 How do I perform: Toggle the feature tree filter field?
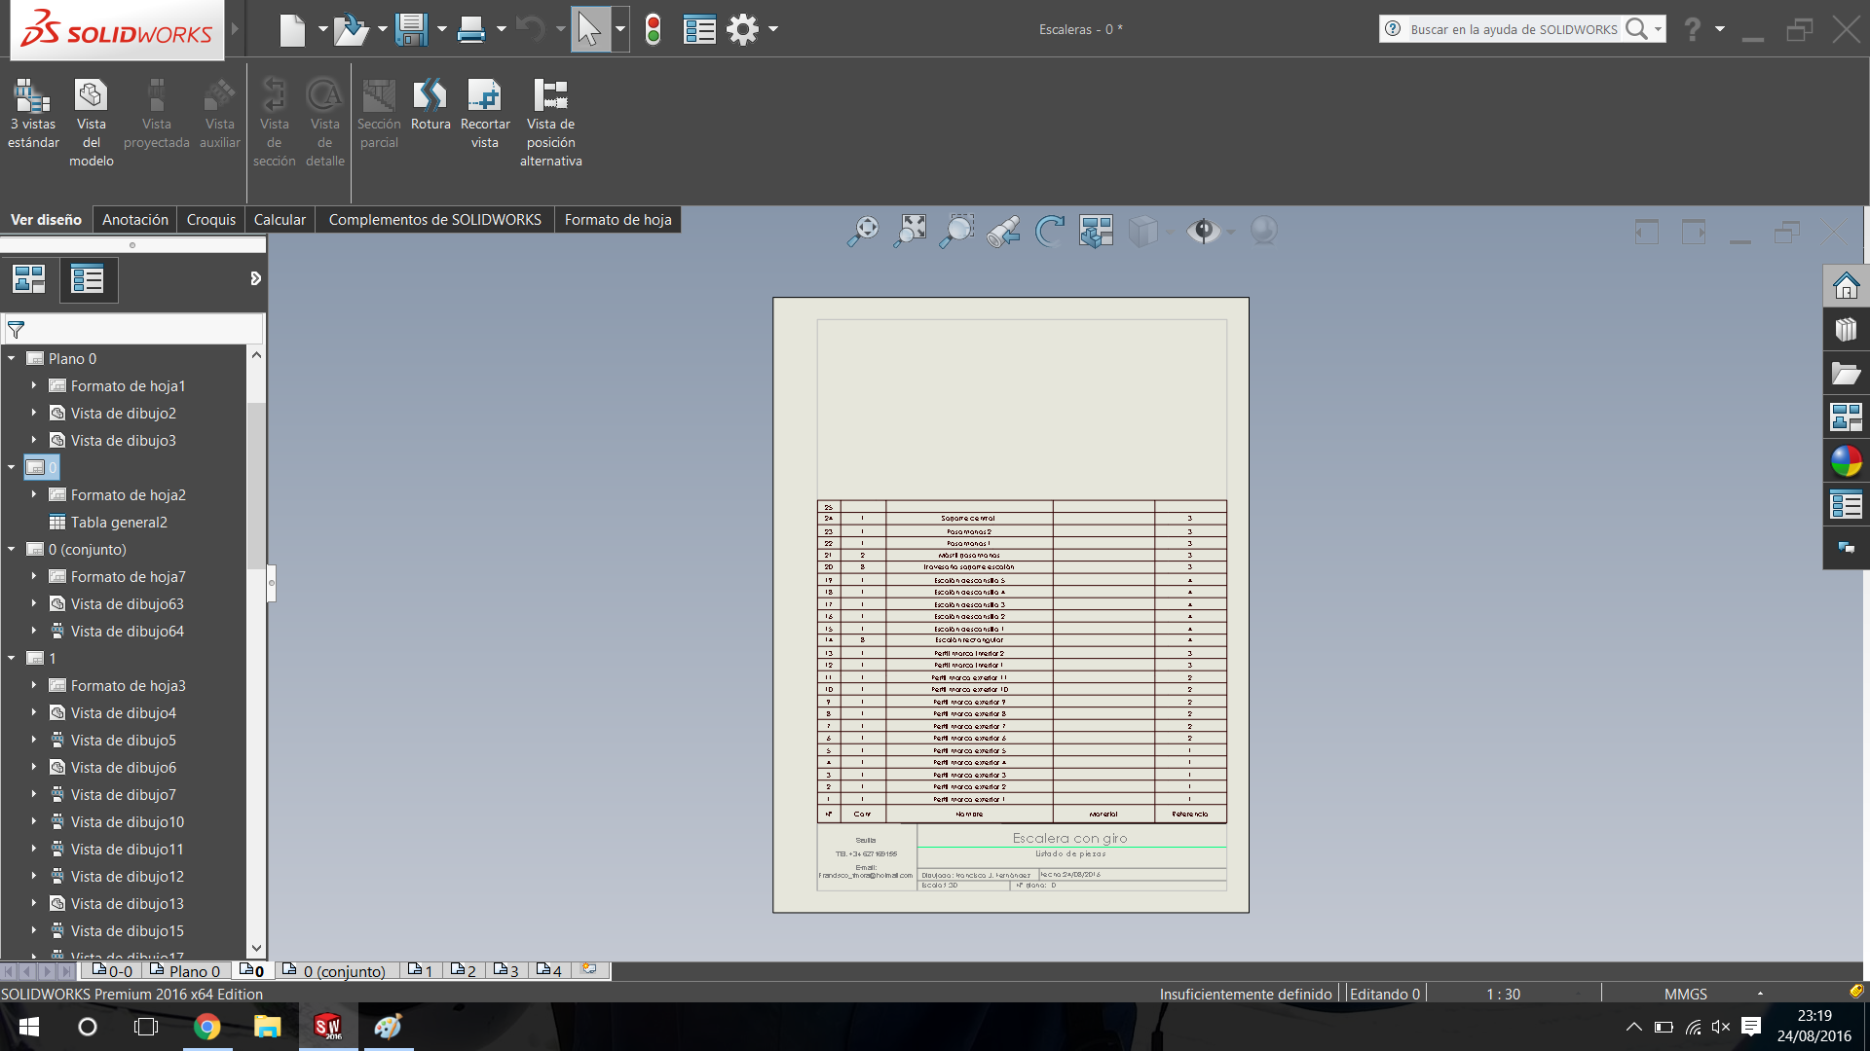click(x=17, y=330)
